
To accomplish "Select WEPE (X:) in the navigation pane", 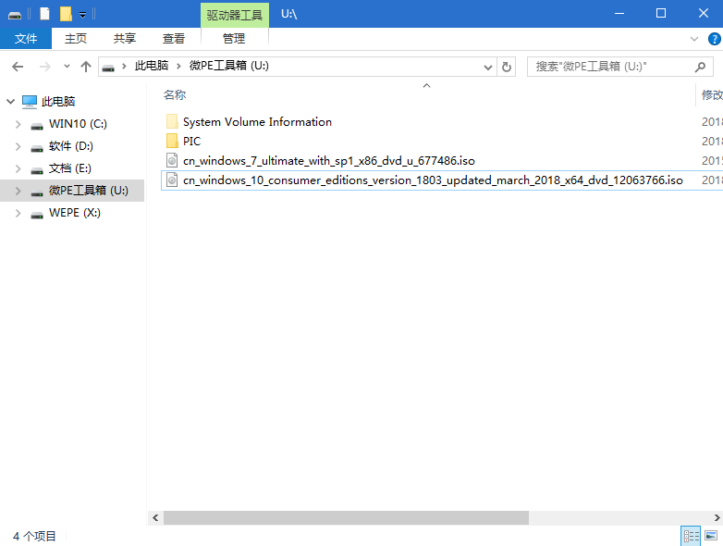I will coord(75,212).
